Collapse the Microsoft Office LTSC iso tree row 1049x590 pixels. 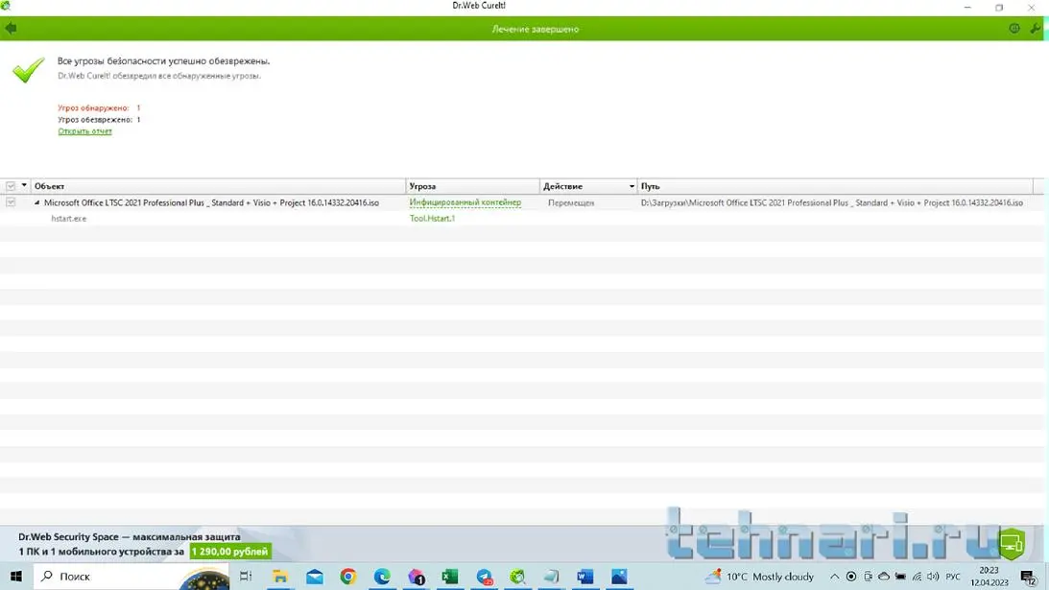tap(36, 202)
